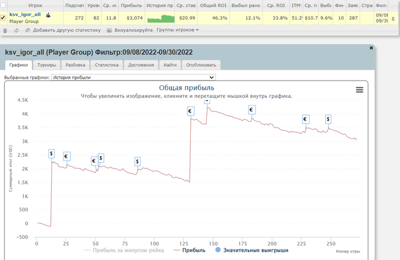Open the История прибыли chart selector
The height and width of the screenshot is (260, 400).
tap(133, 77)
